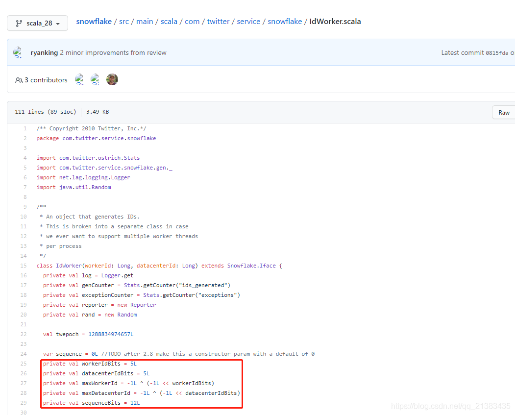Click the IdWorker.scala file name in breadcrumb
515x415 pixels.
click(x=335, y=22)
